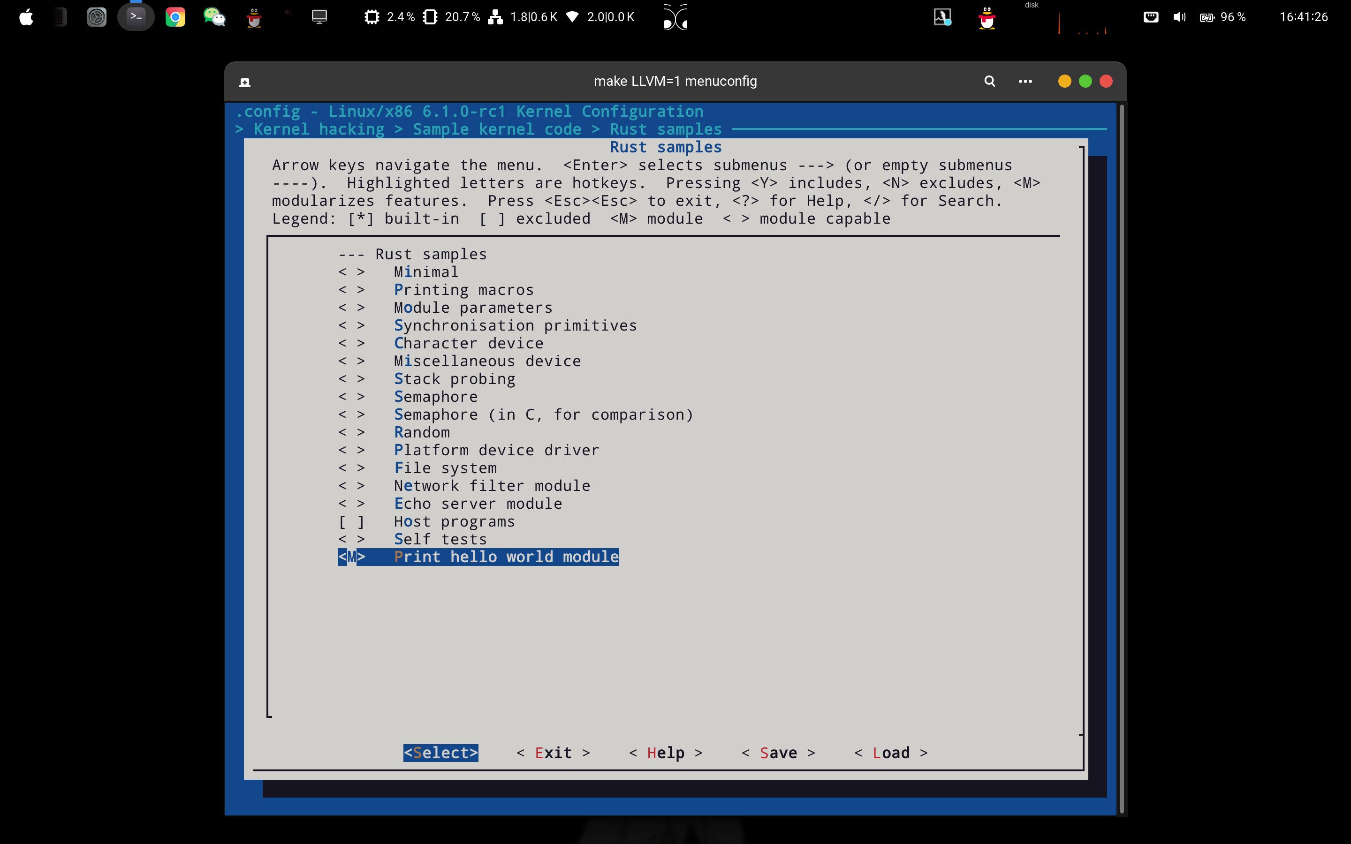
Task: Click the new tab icon in title bar
Action: (244, 82)
